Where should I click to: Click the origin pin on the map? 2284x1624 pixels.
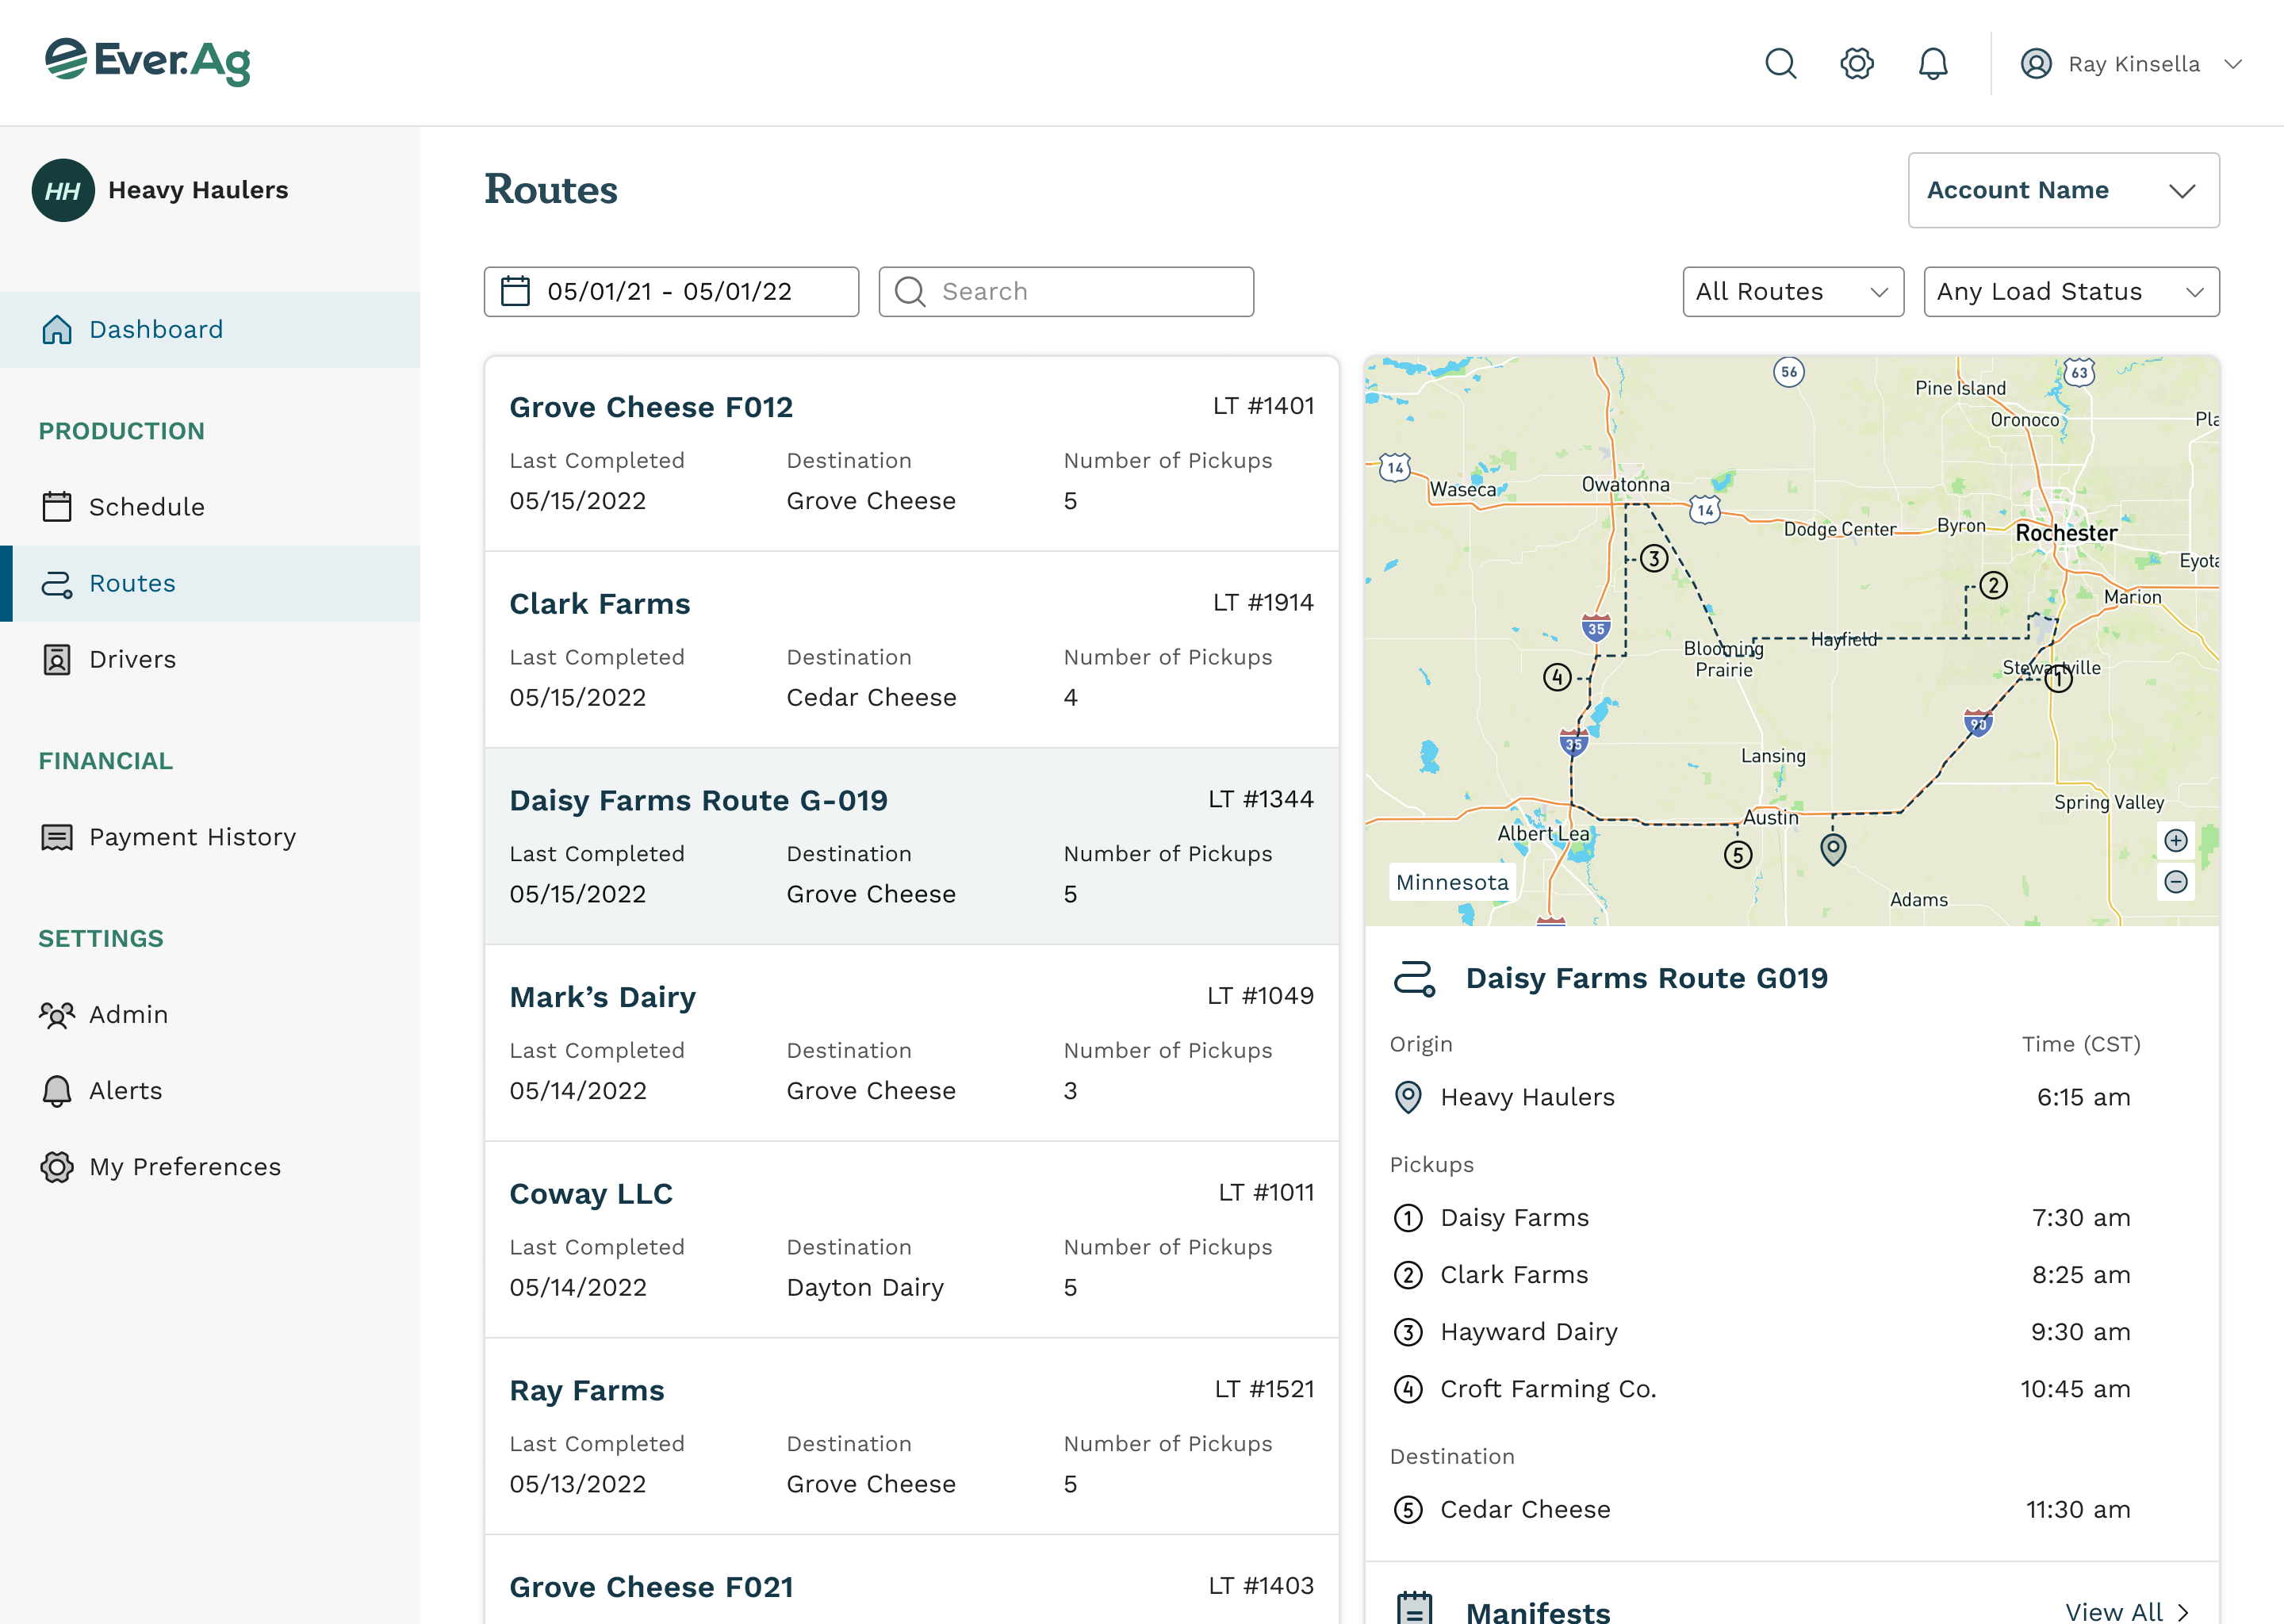[x=1832, y=849]
